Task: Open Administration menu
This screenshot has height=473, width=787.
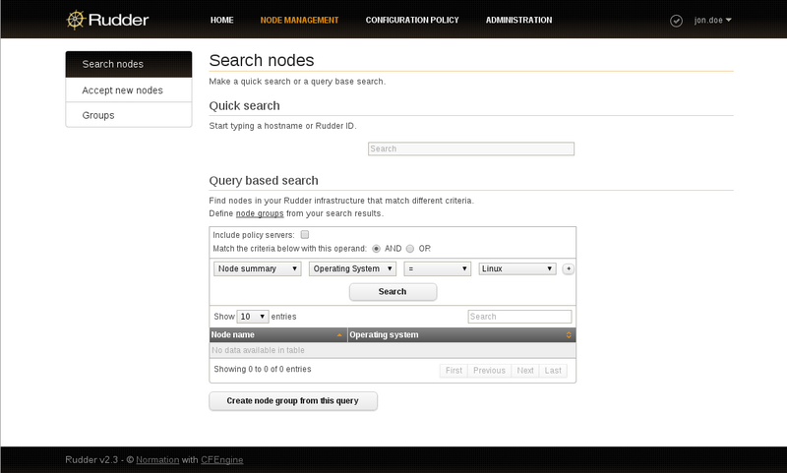Action: click(x=518, y=20)
